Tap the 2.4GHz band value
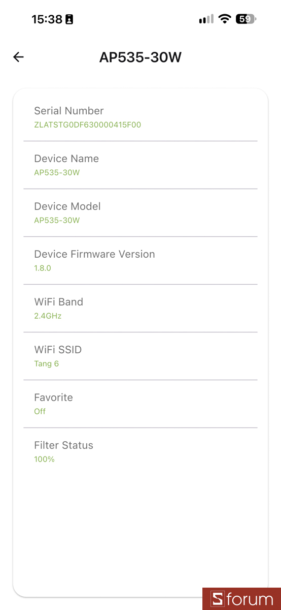This screenshot has height=610, width=281. [x=48, y=316]
